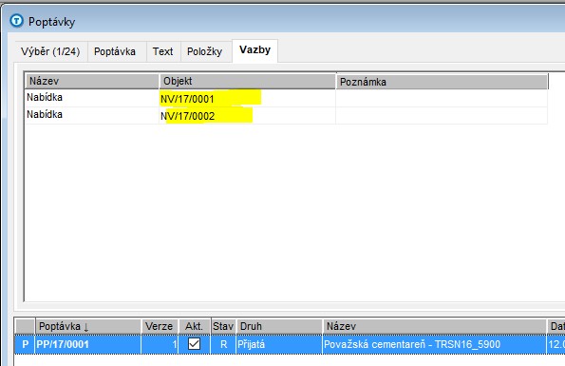Click the NV/17/0002 object cell
This screenshot has height=366, width=565.
click(247, 116)
